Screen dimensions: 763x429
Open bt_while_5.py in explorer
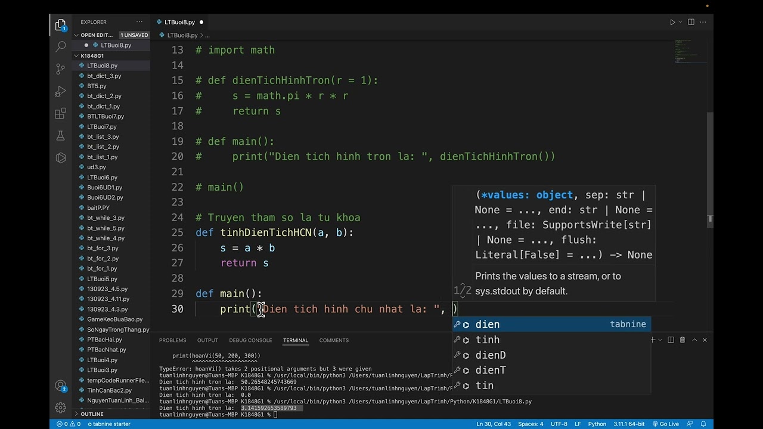tap(106, 228)
